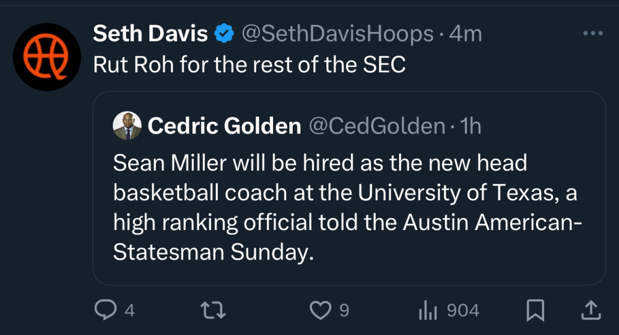
Task: Open the @SethDavisHoops handle link
Action: [x=337, y=34]
